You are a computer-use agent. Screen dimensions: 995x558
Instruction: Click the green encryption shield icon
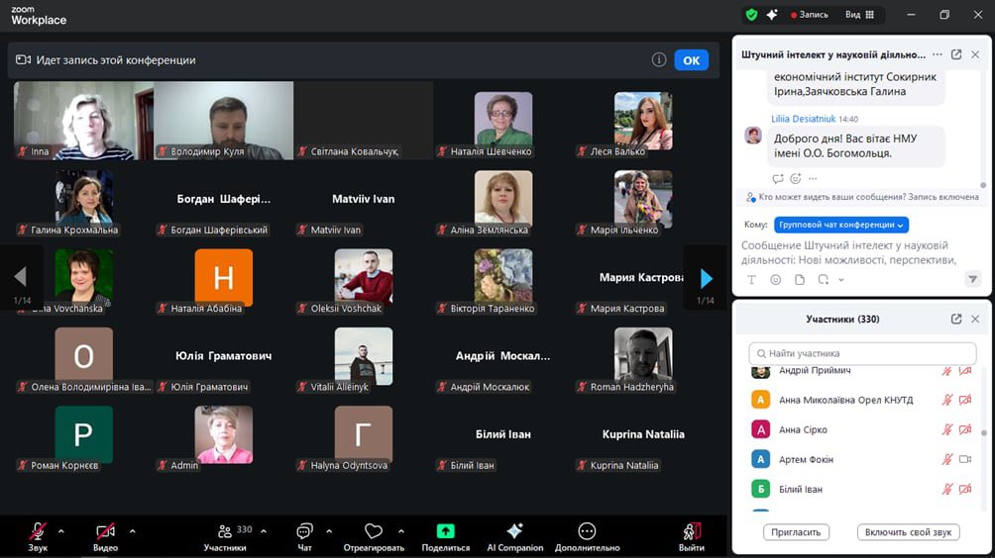coord(751,15)
